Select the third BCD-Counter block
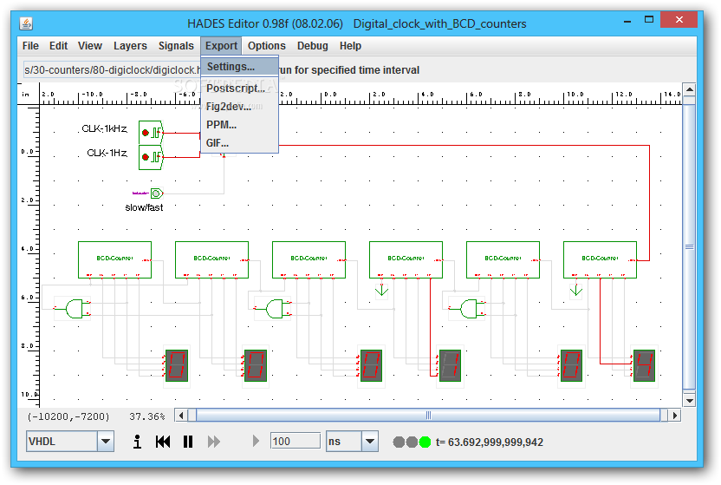Screen dimensions: 721x485 (309, 260)
